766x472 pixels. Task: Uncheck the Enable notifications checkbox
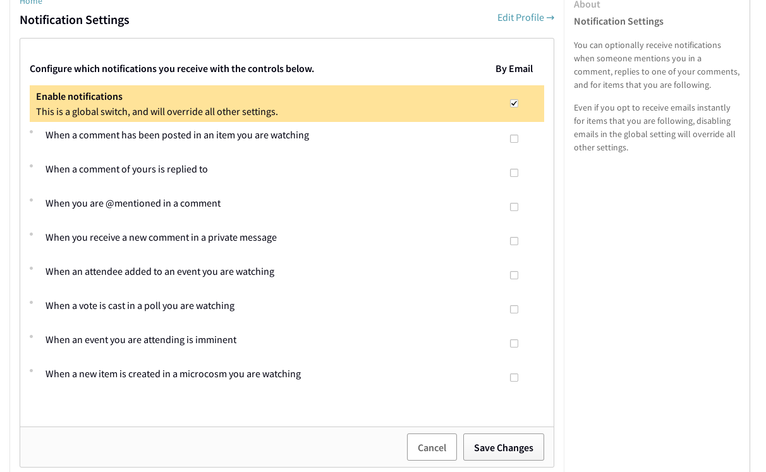[514, 103]
